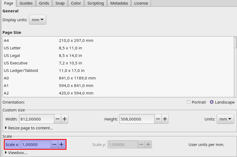237x157 pixels.
Task: Click the 841,0 x 1189,0 mm dimensions
Action: (77, 78)
